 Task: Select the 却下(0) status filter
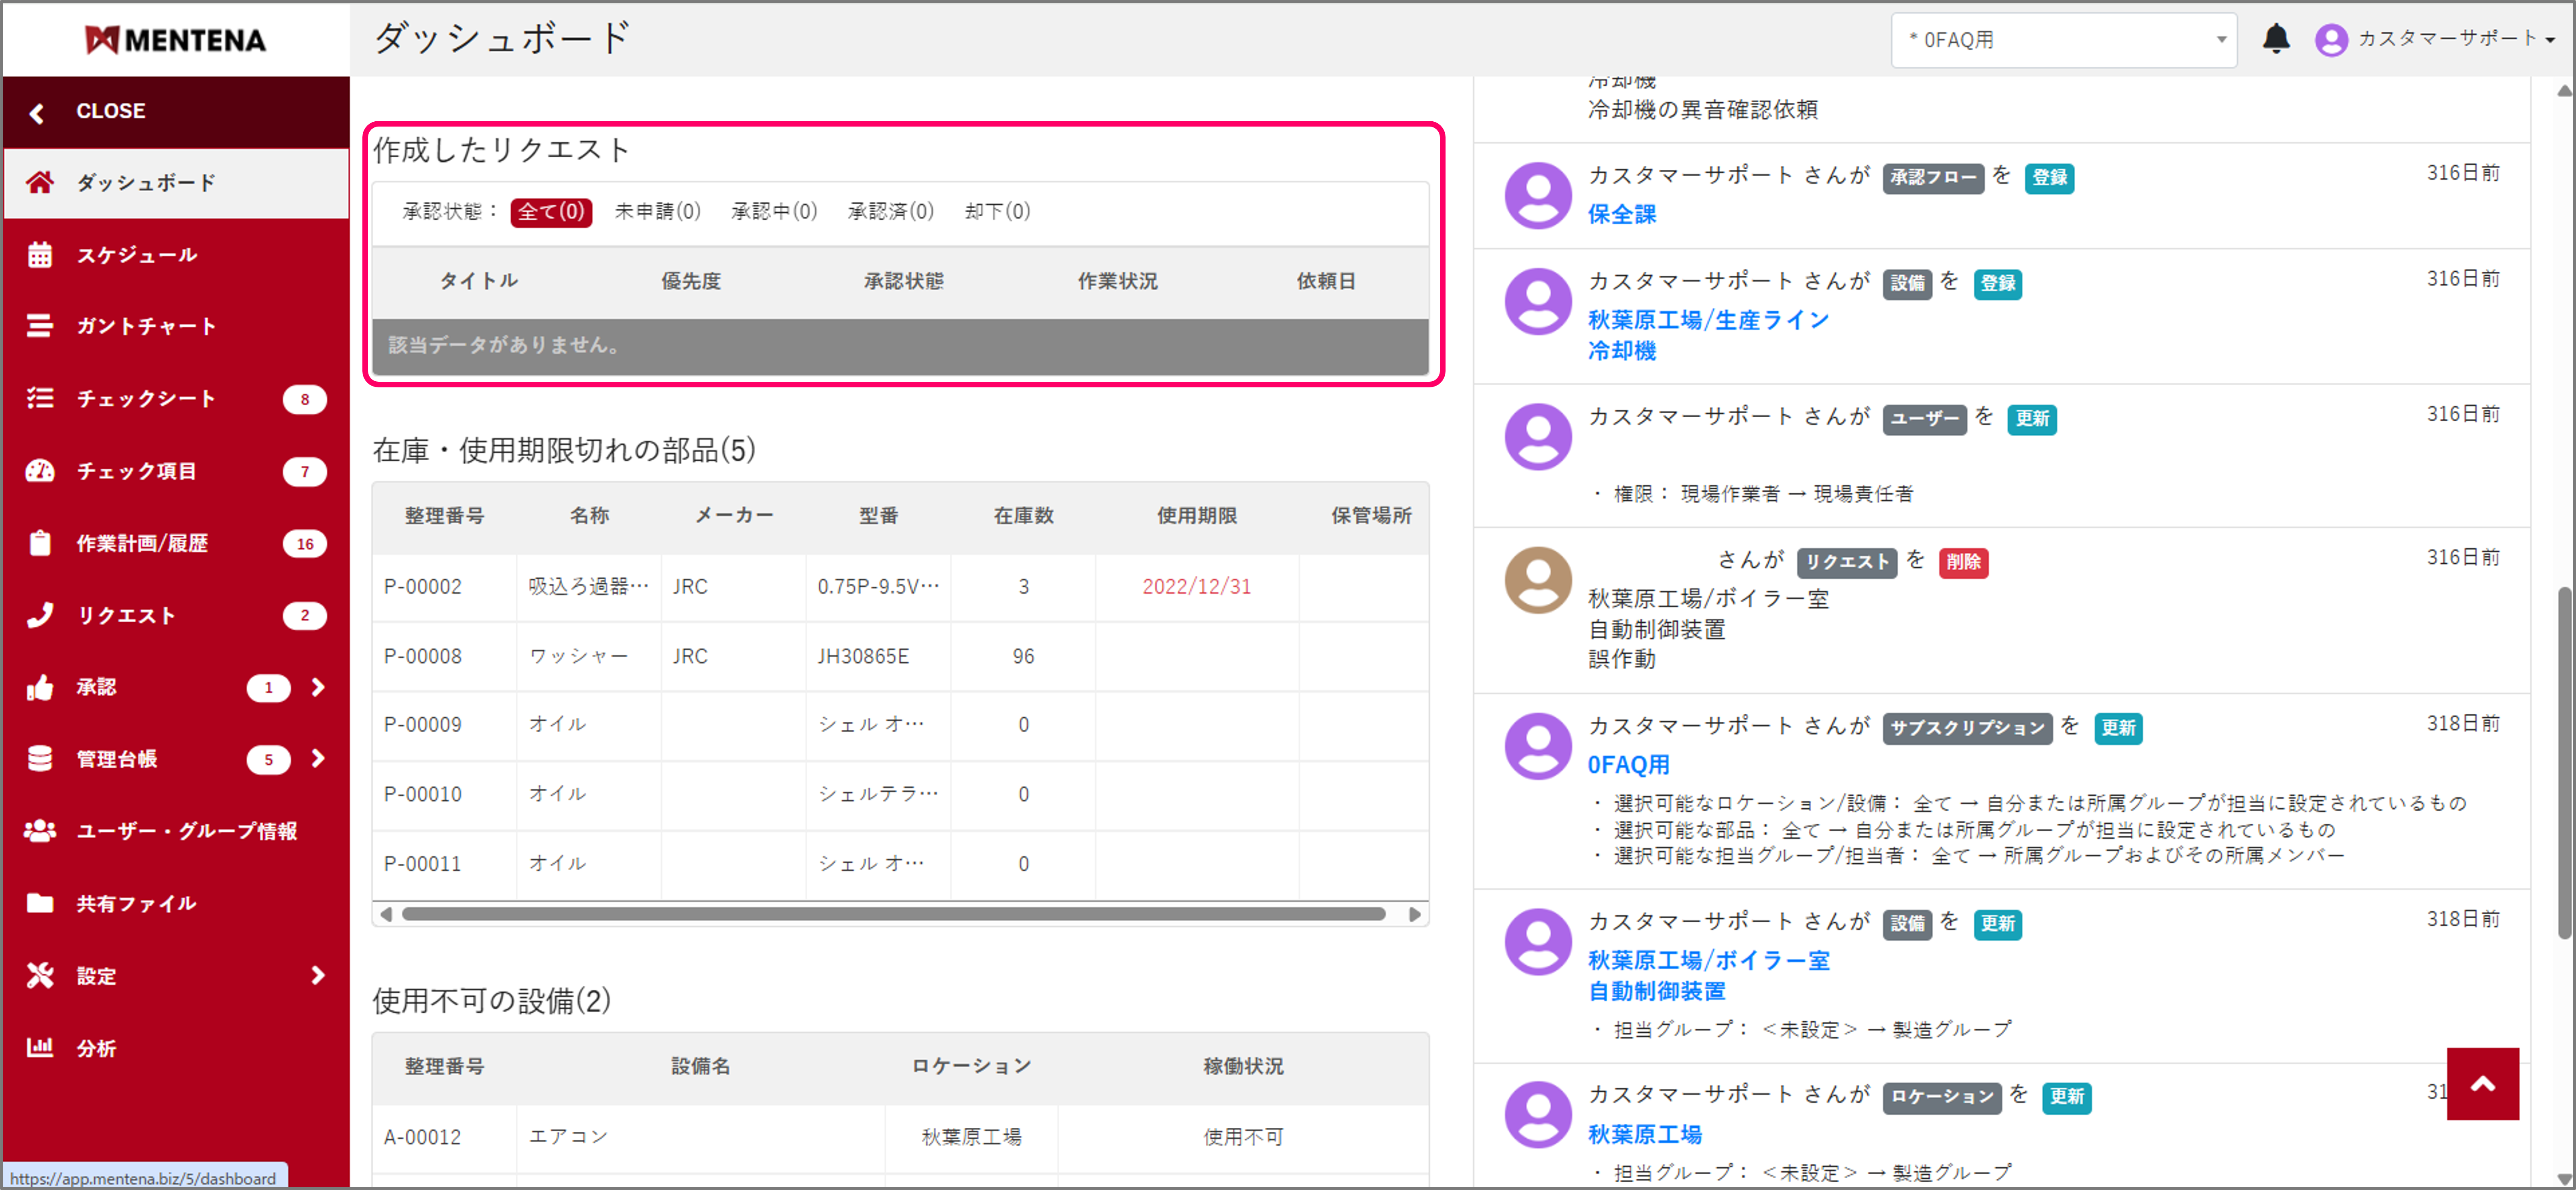(x=996, y=211)
